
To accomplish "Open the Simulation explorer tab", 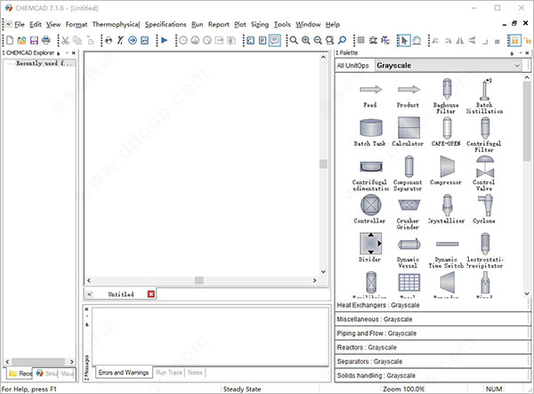I will pos(46,374).
